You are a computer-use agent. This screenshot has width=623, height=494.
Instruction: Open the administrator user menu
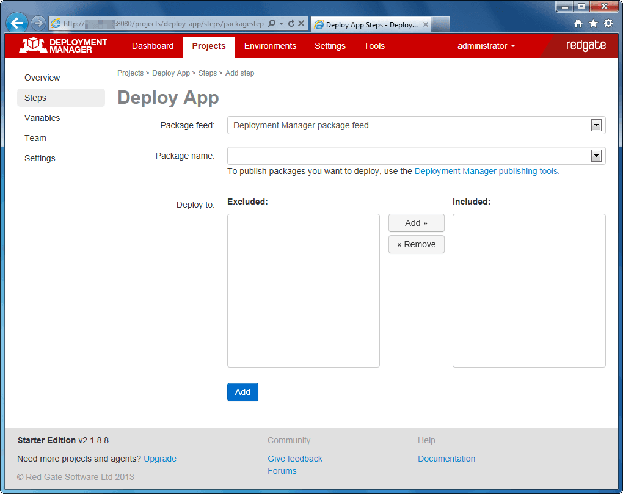486,46
